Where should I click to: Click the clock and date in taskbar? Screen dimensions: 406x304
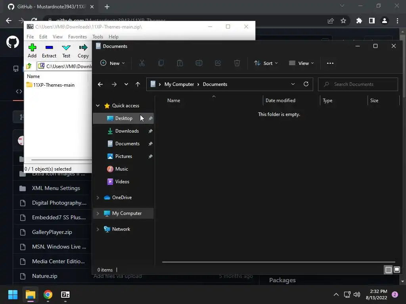(377, 294)
